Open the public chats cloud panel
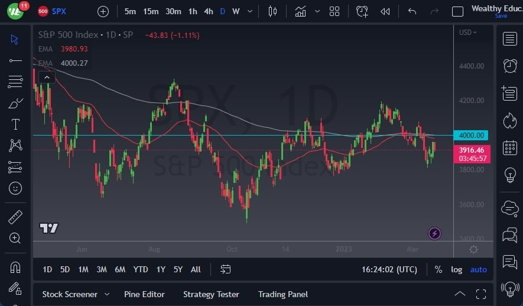The width and height of the screenshot is (523, 306). (509, 208)
